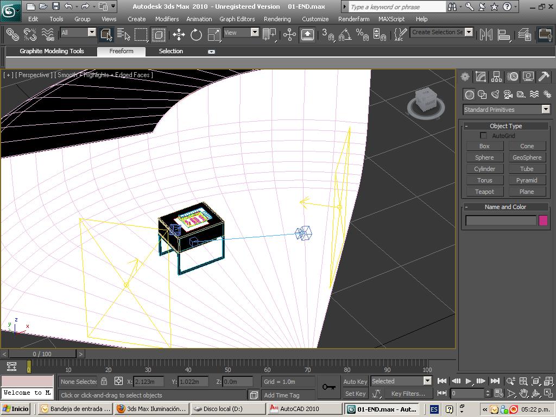Pick the Rectangular Selection Region tool

pos(141,34)
